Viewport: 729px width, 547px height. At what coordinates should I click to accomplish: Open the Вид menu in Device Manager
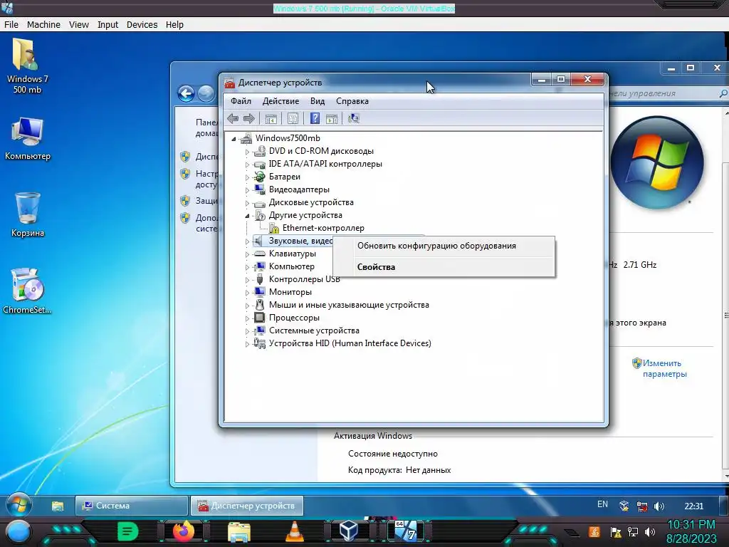pos(318,101)
